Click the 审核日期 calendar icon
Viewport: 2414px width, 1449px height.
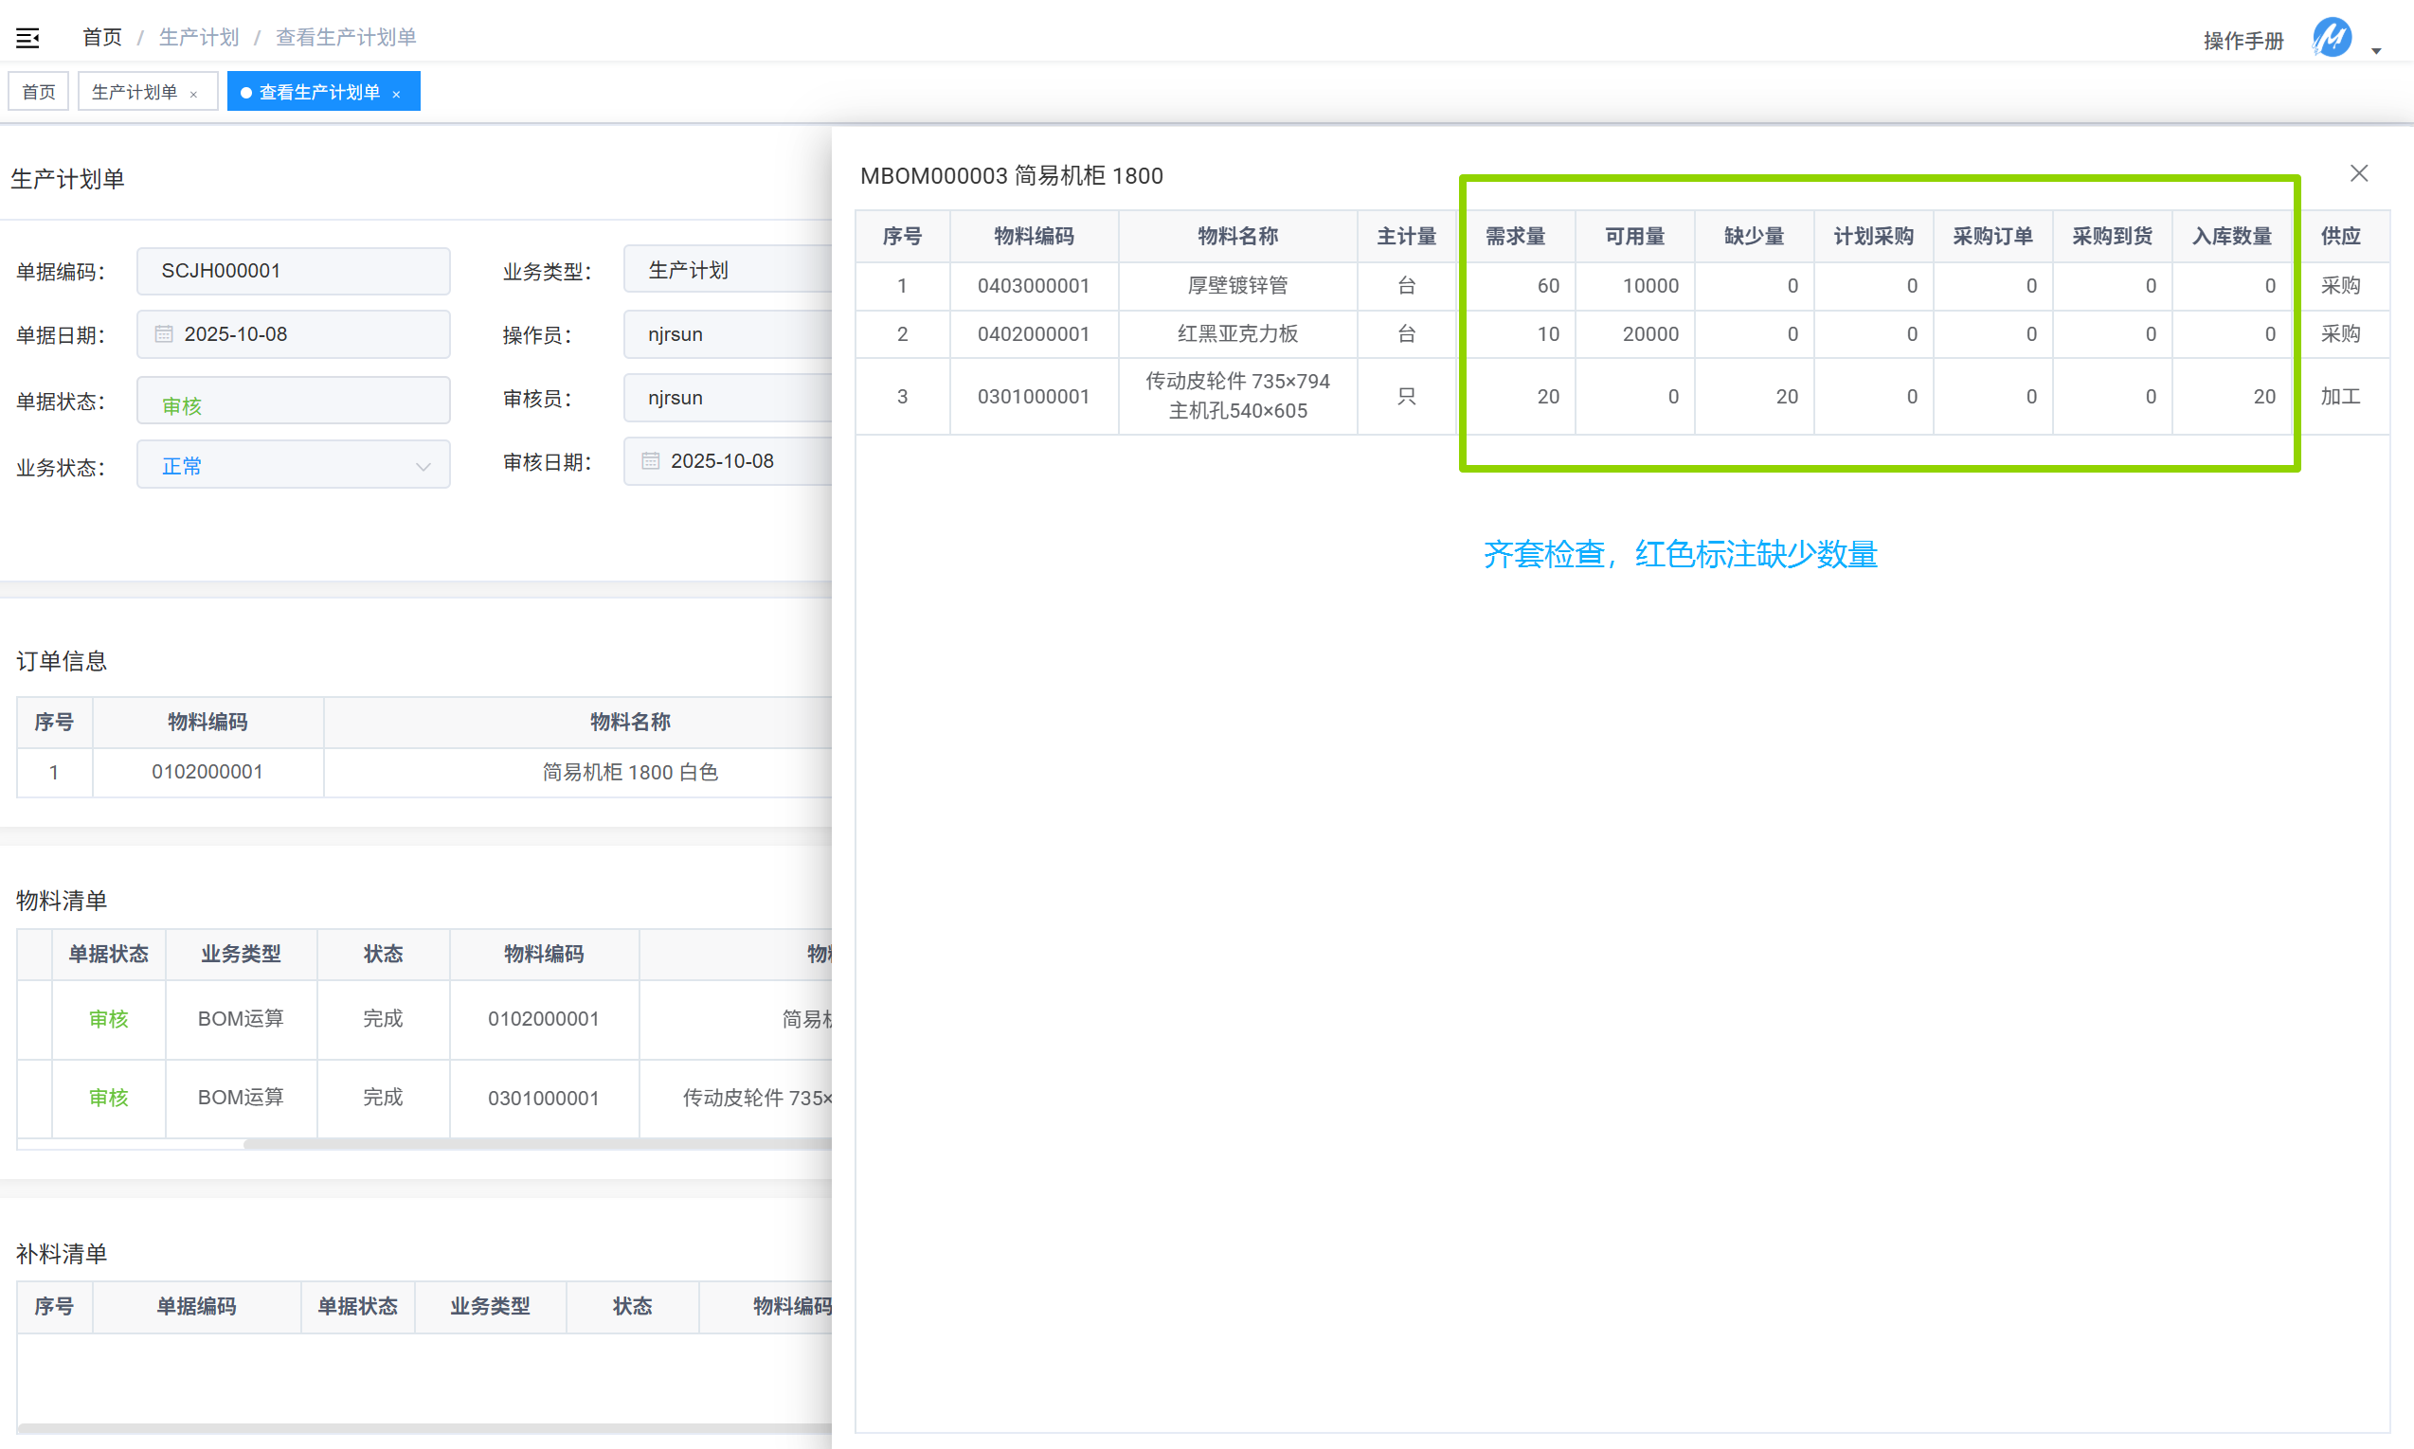[650, 461]
